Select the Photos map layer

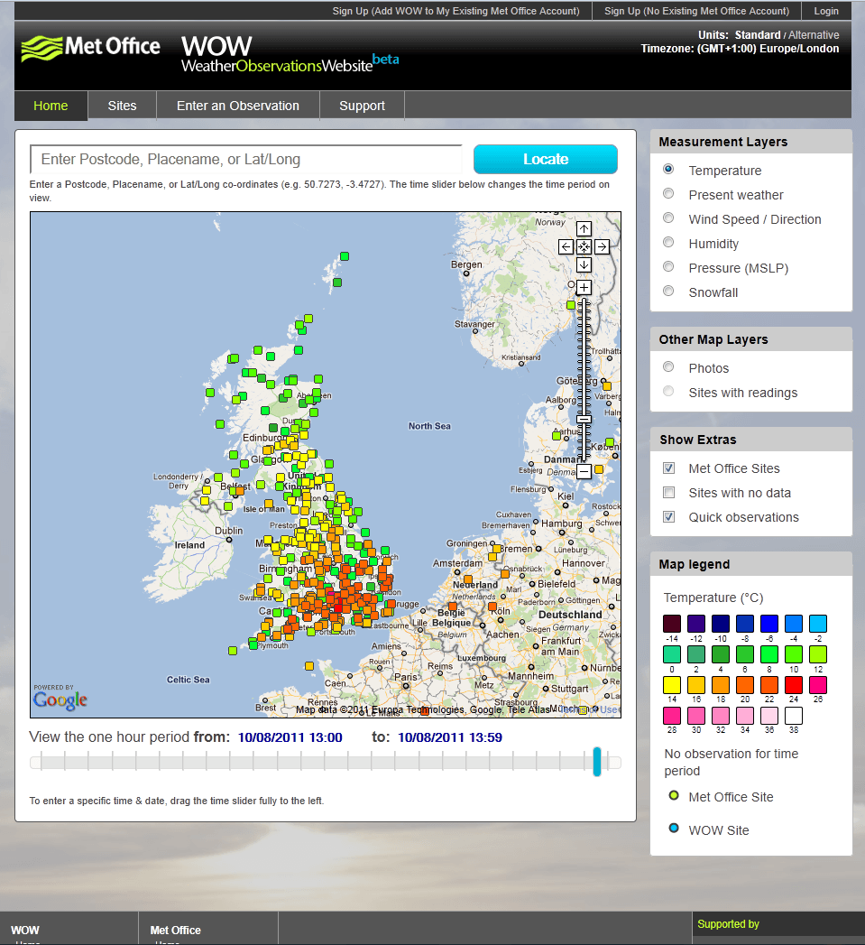coord(668,366)
